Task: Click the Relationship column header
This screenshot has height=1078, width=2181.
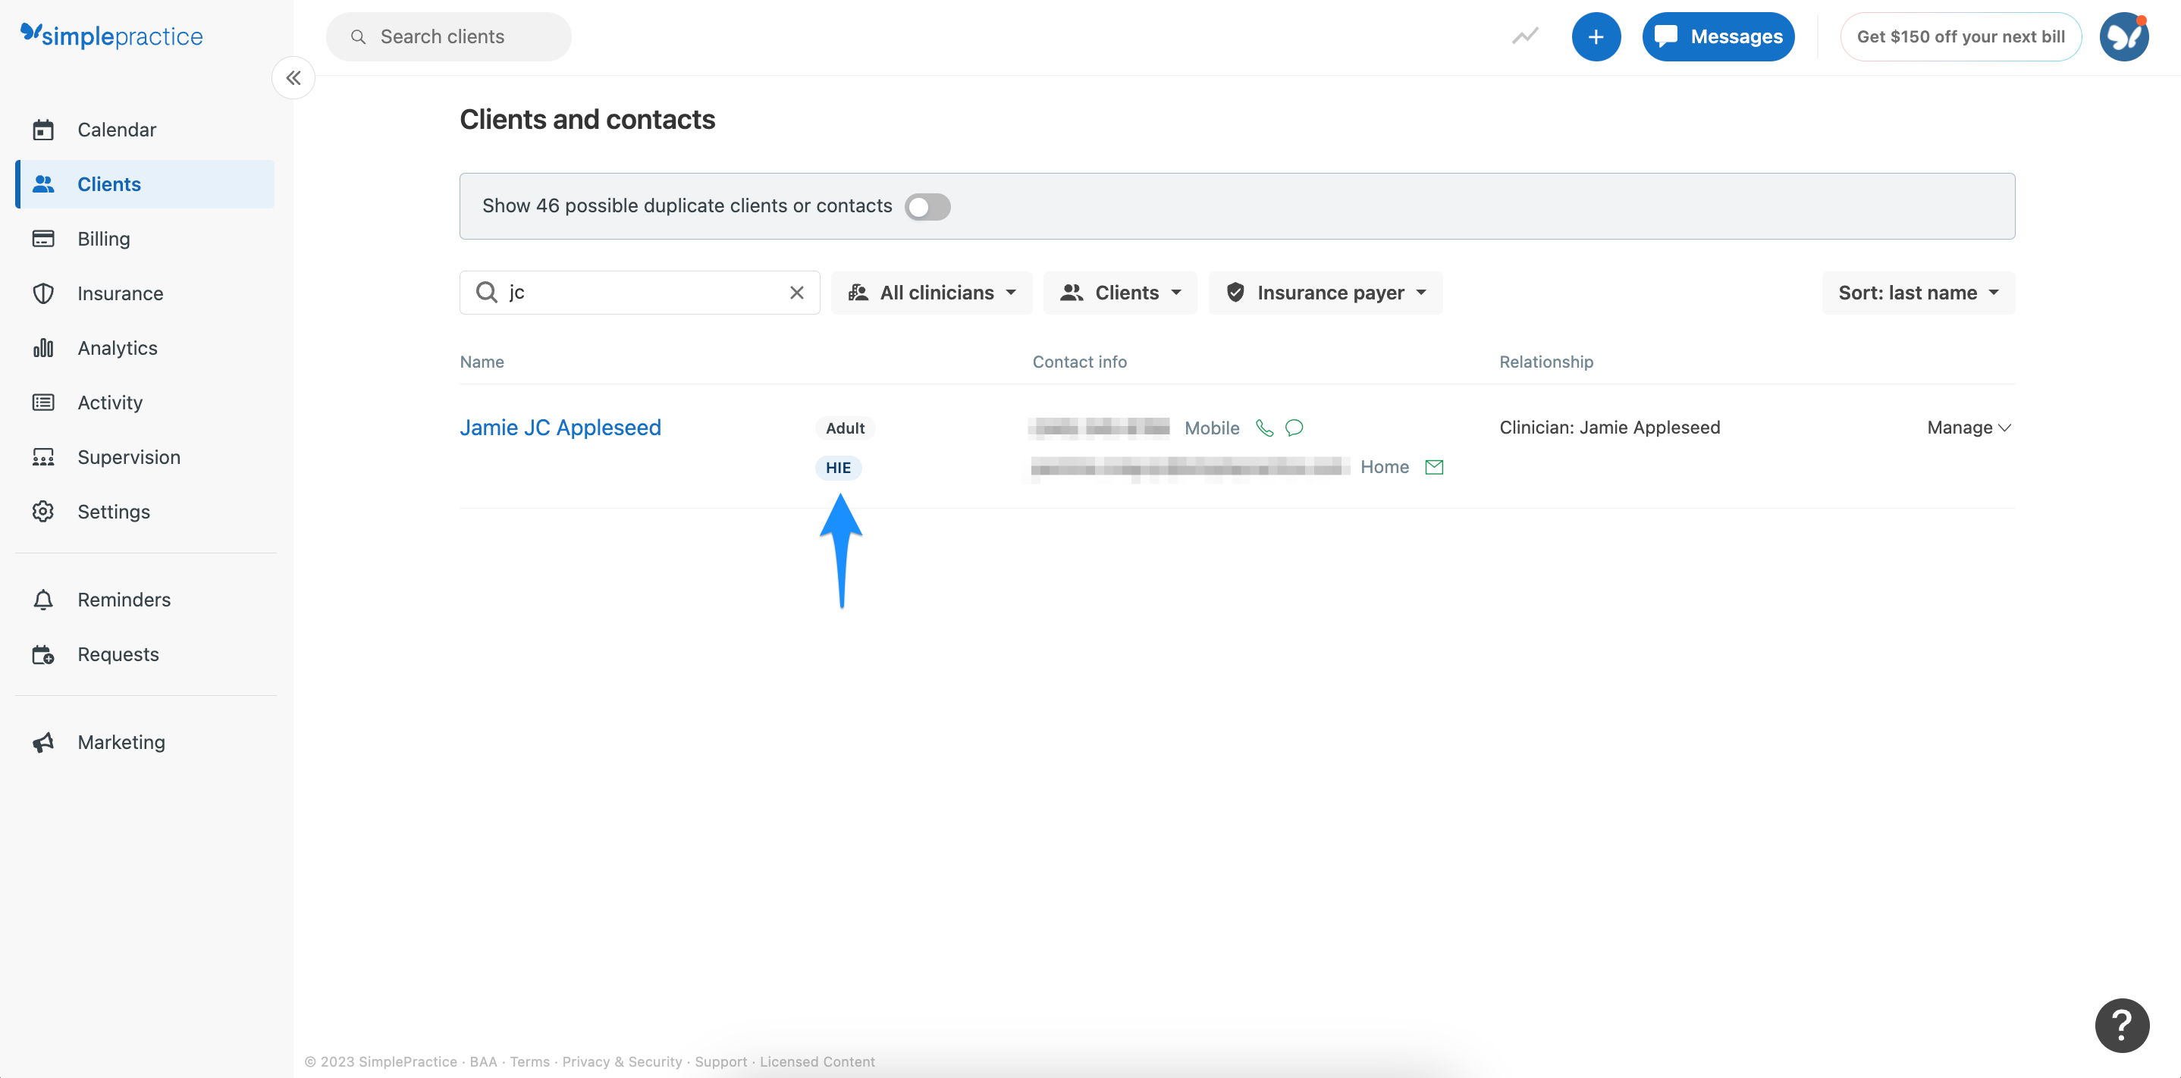Action: (1546, 362)
